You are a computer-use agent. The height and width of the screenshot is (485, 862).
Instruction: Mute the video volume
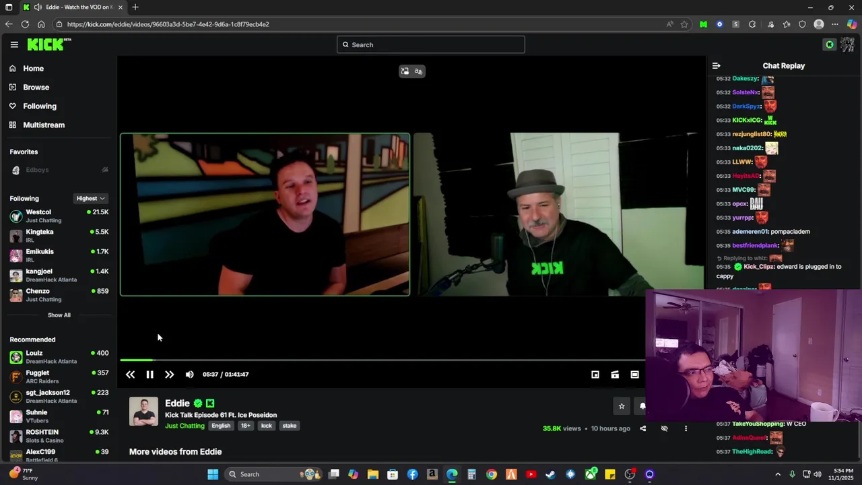(x=189, y=375)
